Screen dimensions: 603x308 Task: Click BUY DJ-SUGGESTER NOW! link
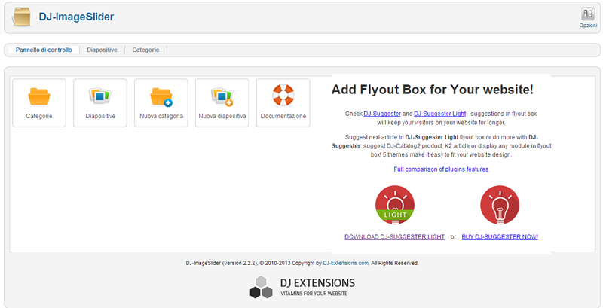500,237
